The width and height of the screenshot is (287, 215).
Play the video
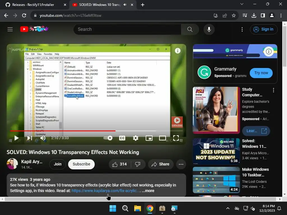point(16,138)
